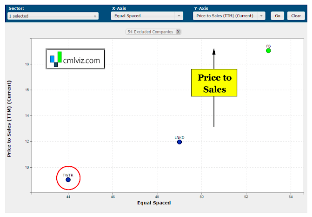Image resolution: width=312 pixels, height=217 pixels.
Task: Click the 54 Excluded Companies tag label
Action: (150, 32)
